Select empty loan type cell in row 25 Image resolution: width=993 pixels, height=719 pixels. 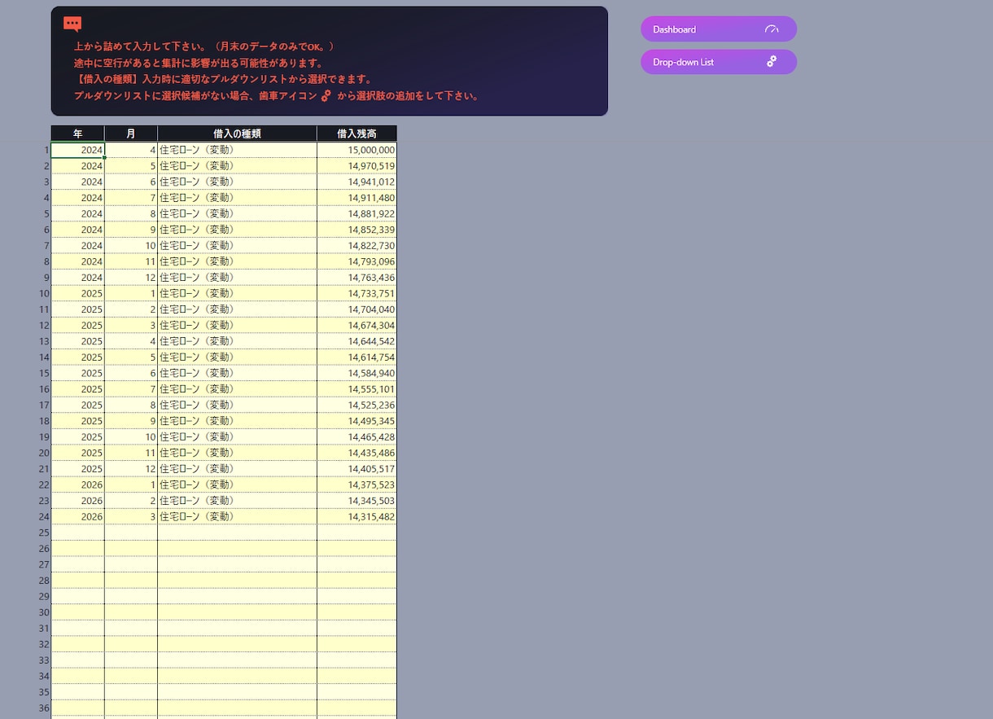point(237,533)
